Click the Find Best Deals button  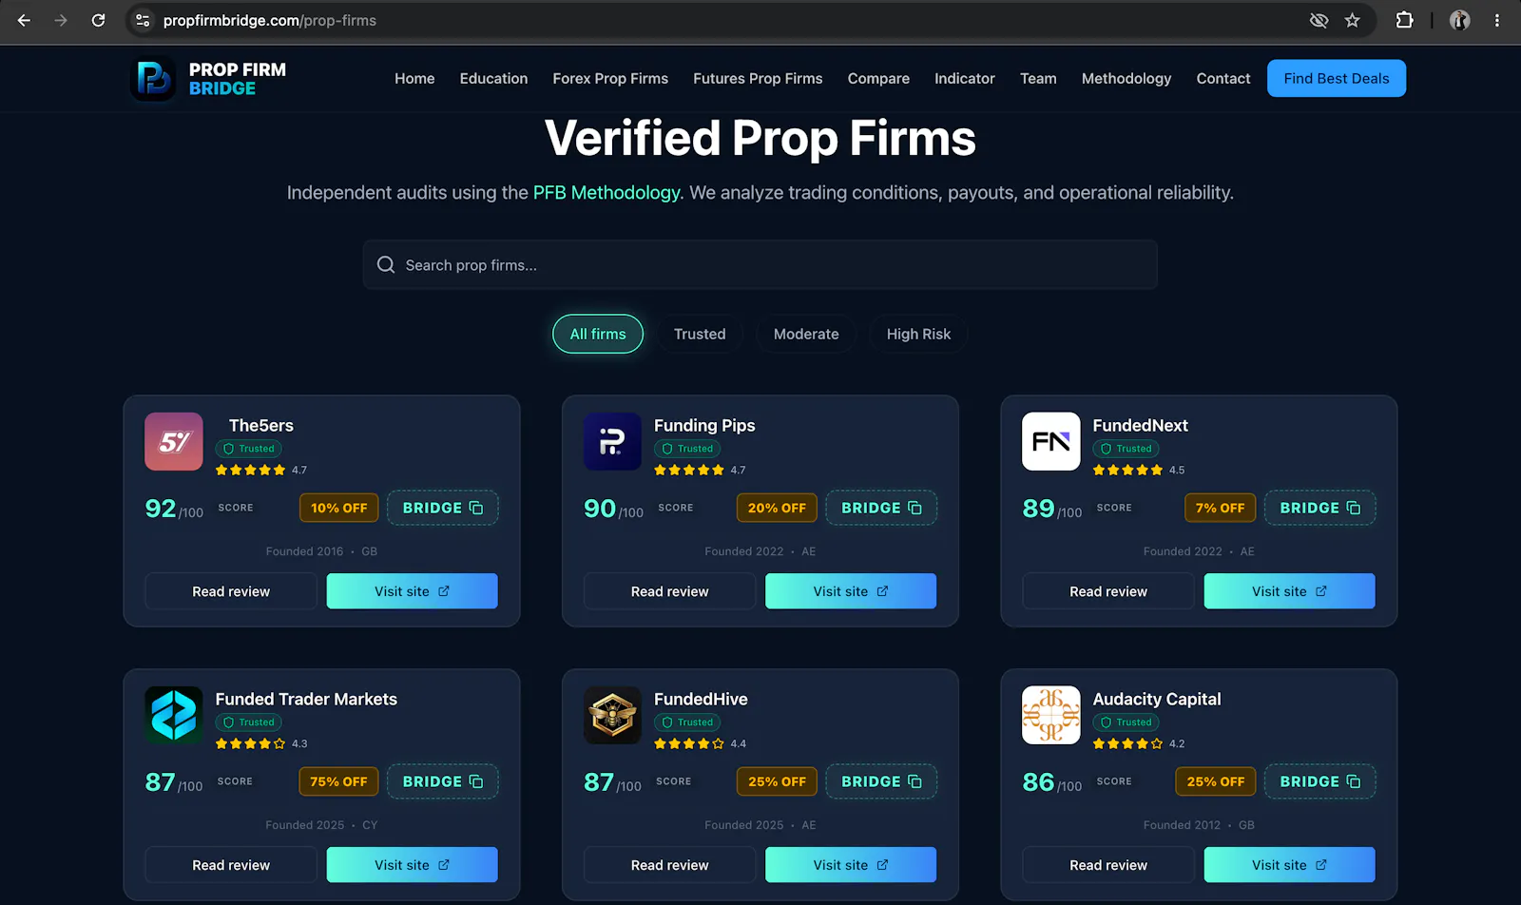point(1337,78)
